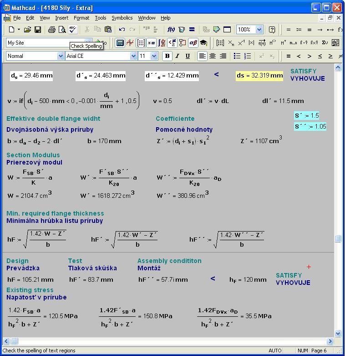Open the Help menu

click(166, 18)
